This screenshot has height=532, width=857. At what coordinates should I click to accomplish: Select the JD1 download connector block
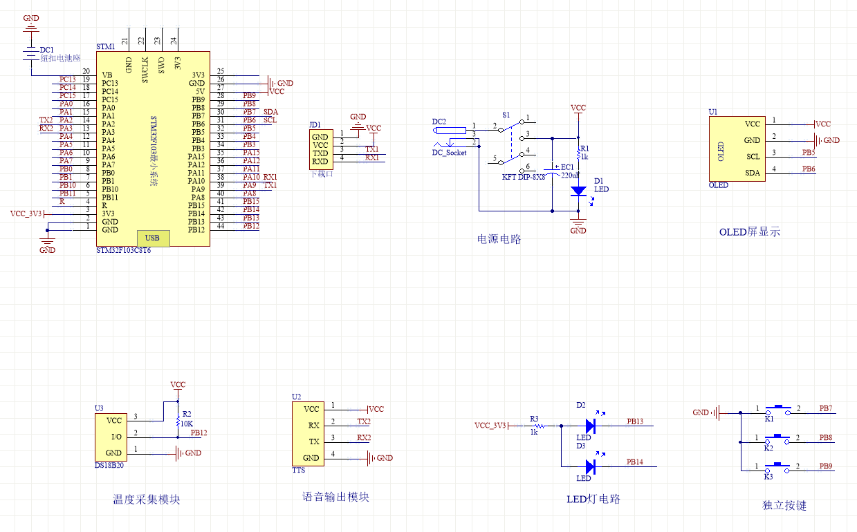point(320,149)
